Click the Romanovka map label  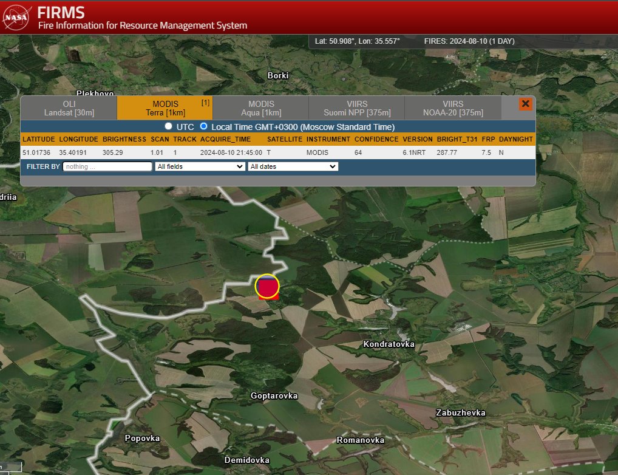360,440
